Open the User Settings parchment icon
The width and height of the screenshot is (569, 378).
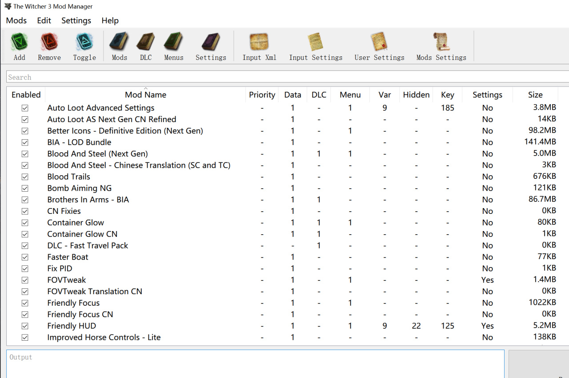[x=379, y=42]
